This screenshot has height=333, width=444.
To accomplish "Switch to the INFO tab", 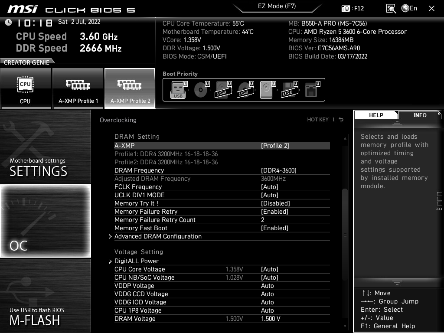I will [420, 115].
